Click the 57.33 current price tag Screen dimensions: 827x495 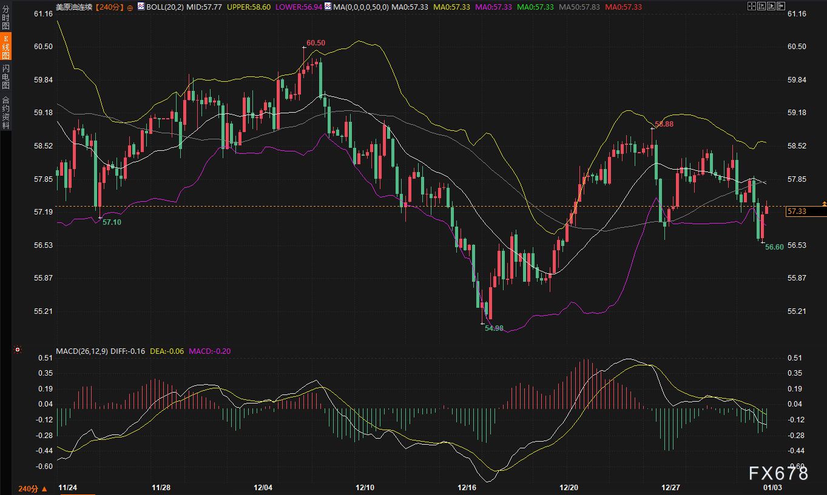pos(796,211)
